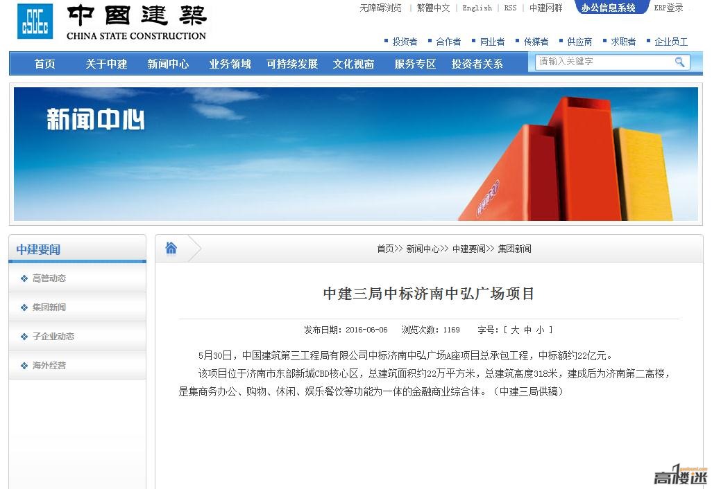This screenshot has width=712, height=489.
Task: Set font size to 中
Action: tap(527, 330)
